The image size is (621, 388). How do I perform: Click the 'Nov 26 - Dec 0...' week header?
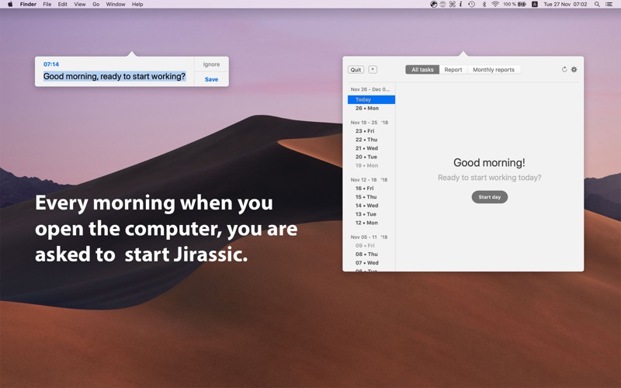pyautogui.click(x=370, y=89)
